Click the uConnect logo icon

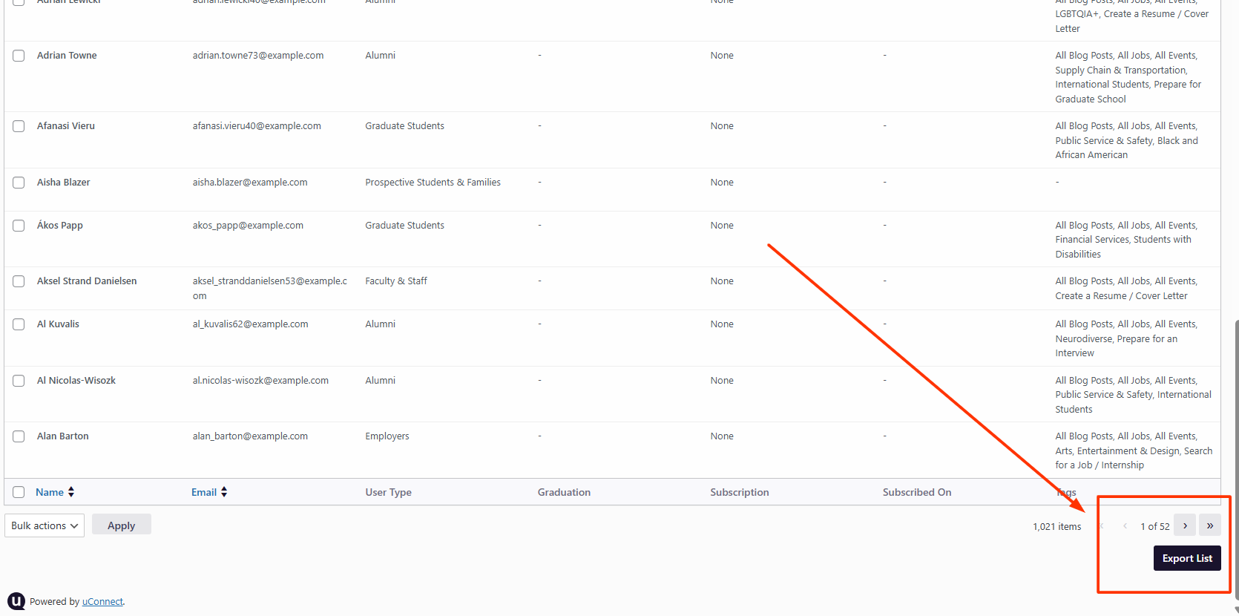16,601
